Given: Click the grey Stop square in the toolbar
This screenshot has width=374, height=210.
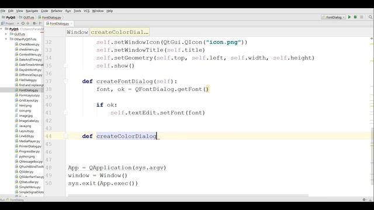Looking at the screenshot, I should pos(362,17).
